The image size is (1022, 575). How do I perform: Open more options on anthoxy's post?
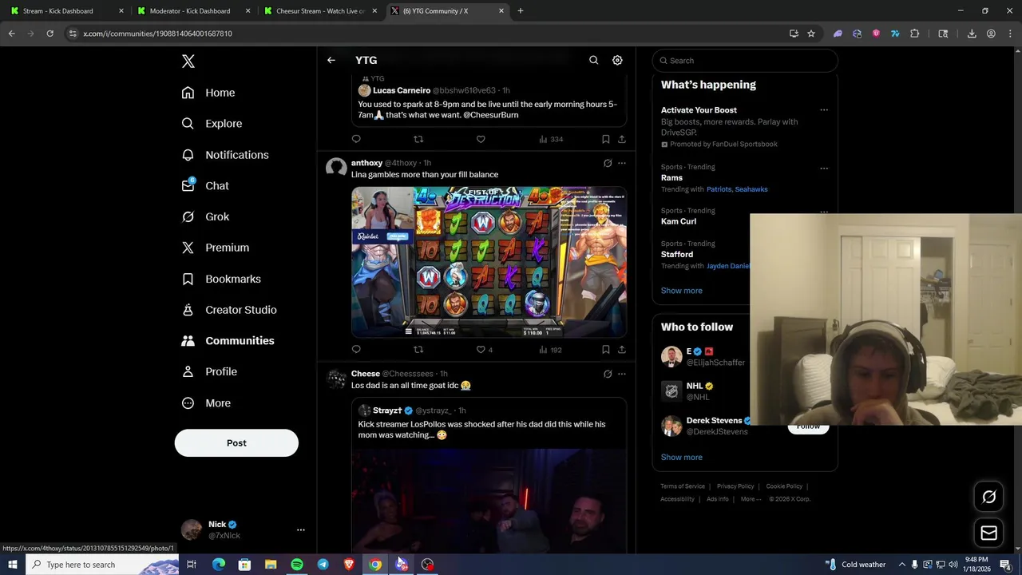[x=622, y=163]
